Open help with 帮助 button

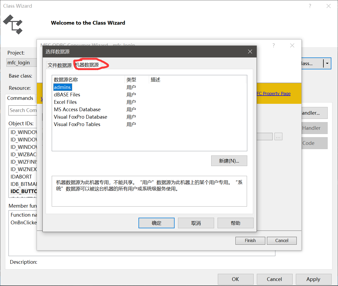(235, 223)
